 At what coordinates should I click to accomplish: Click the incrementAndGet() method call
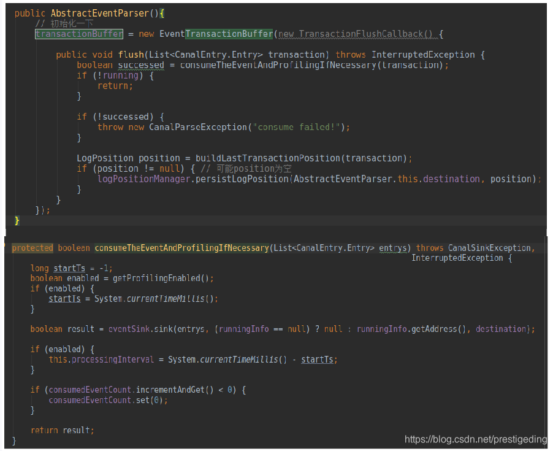[x=175, y=390]
